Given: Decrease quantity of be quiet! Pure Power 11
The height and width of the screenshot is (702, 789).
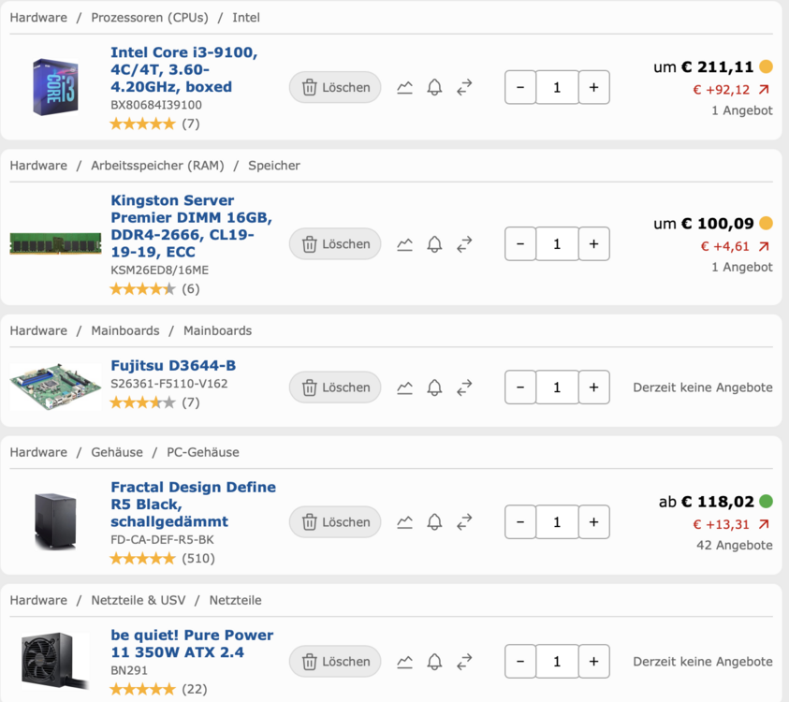Looking at the screenshot, I should pos(520,661).
